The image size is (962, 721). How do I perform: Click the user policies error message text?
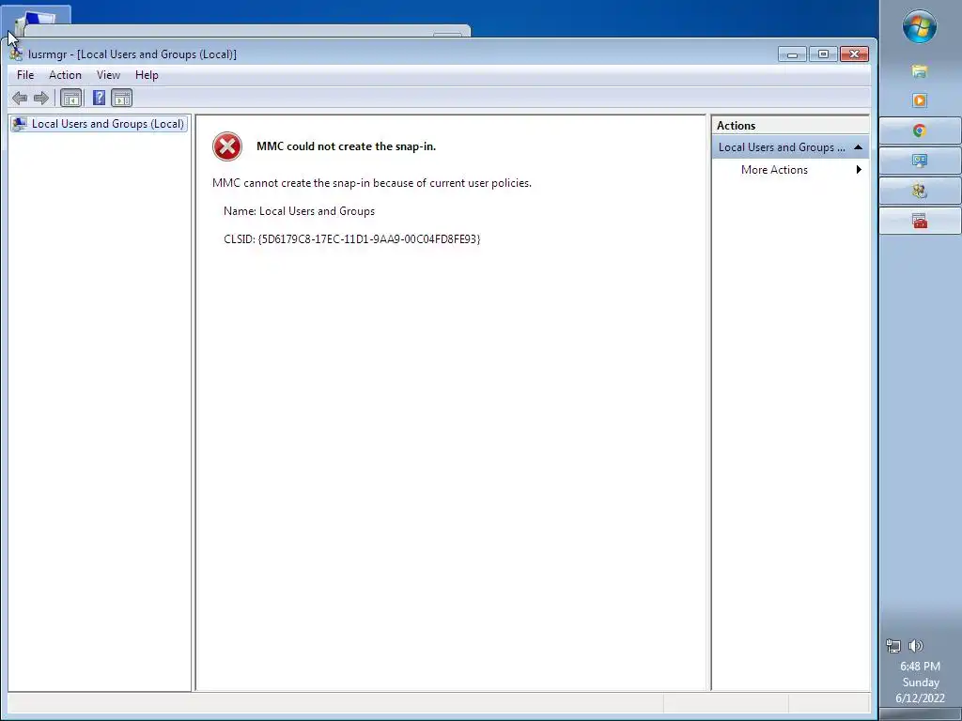(x=372, y=183)
